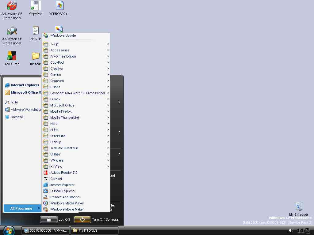The width and height of the screenshot is (314, 235).
Task: Click the taskbar clock
Action: pyautogui.click(x=303, y=230)
